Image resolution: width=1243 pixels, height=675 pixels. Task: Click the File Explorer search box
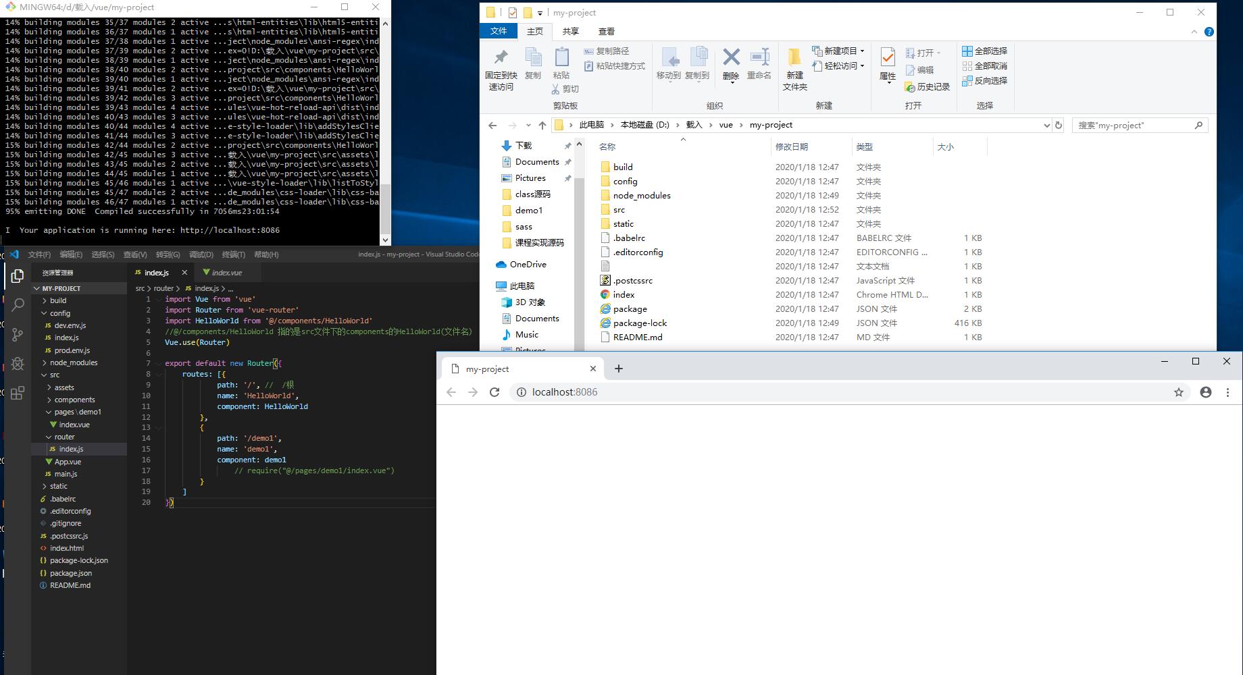1140,126
